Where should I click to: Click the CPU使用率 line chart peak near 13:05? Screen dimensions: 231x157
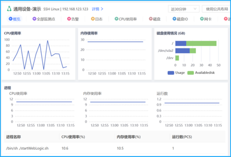click(x=48, y=41)
